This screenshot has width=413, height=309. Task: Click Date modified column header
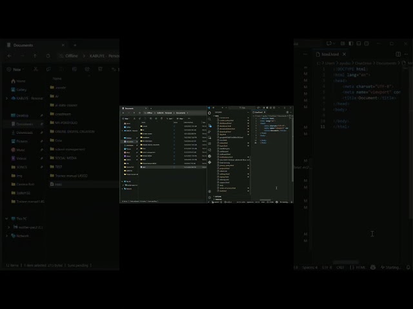click(x=188, y=122)
